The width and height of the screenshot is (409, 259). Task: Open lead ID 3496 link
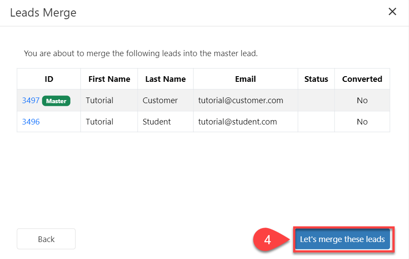[x=30, y=122]
